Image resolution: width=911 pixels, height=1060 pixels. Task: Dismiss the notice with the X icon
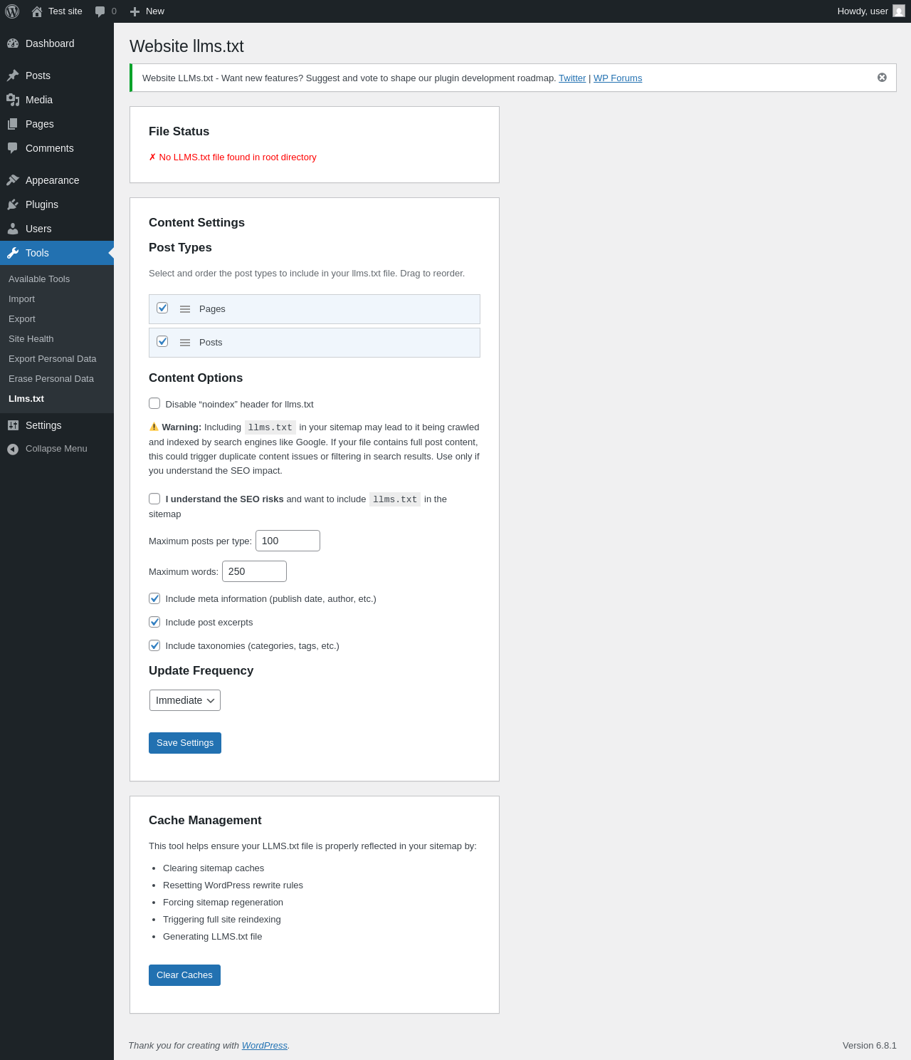click(x=882, y=78)
